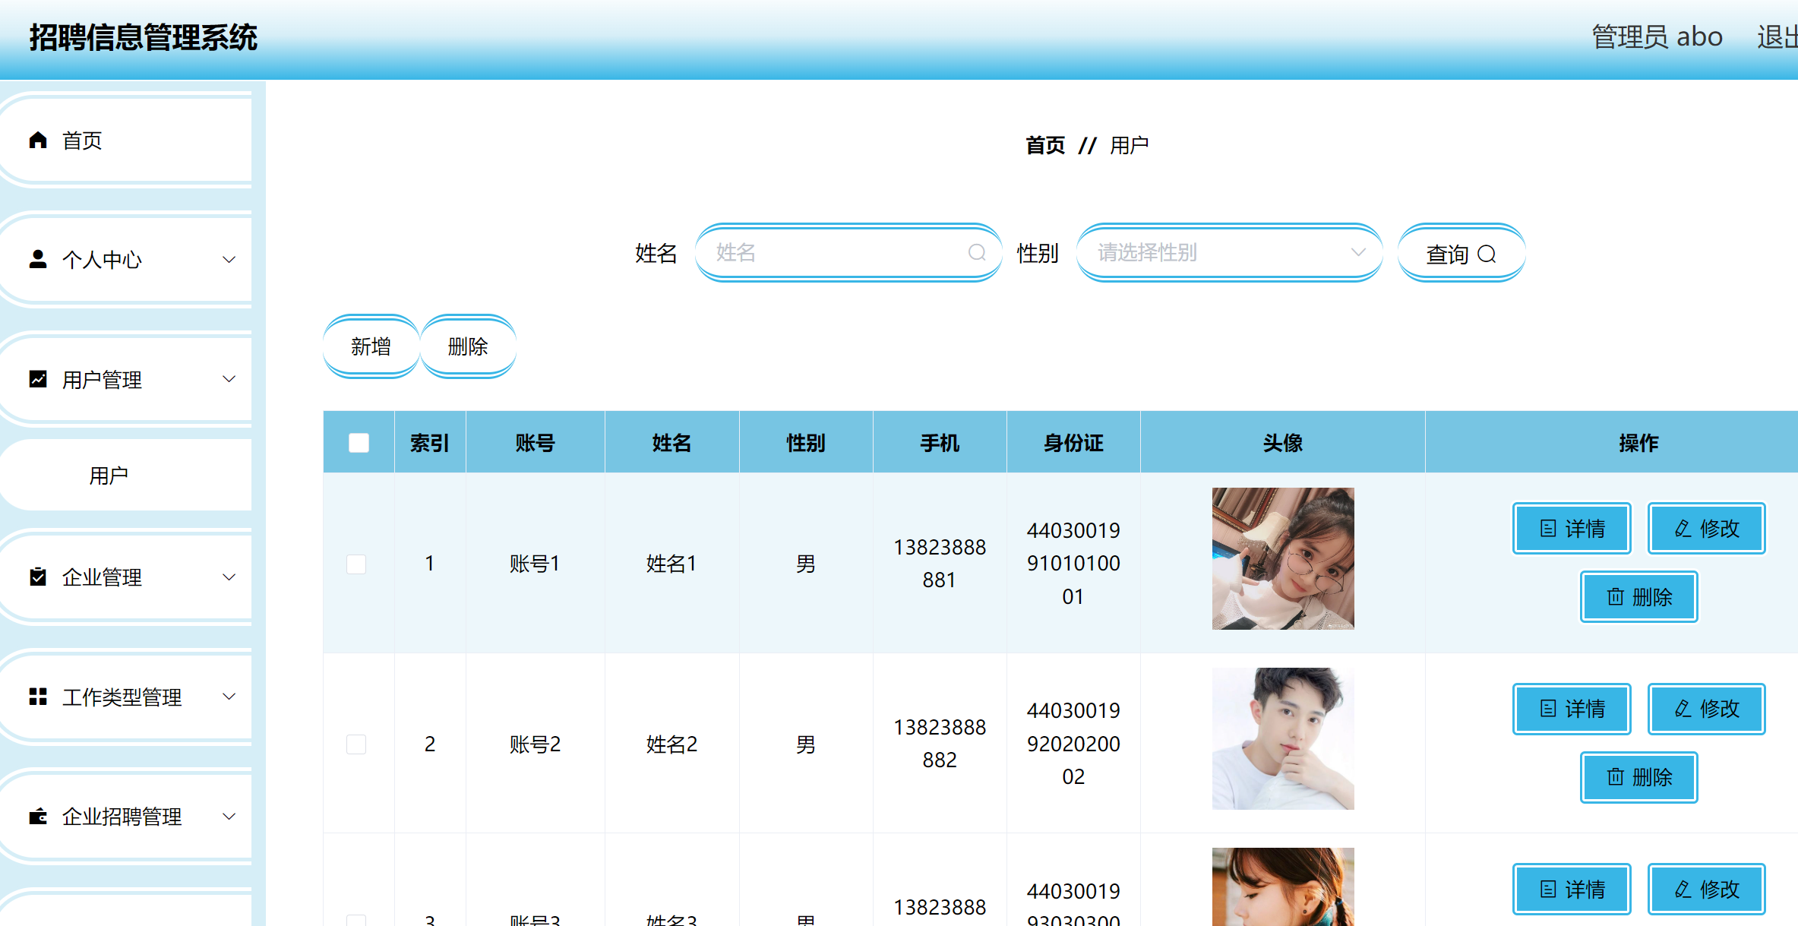Check the checkbox for 账号2 row

click(x=356, y=744)
